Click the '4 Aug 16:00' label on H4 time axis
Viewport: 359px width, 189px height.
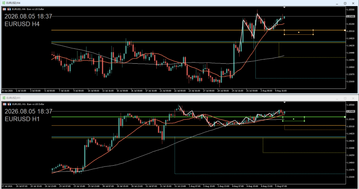click(281, 91)
